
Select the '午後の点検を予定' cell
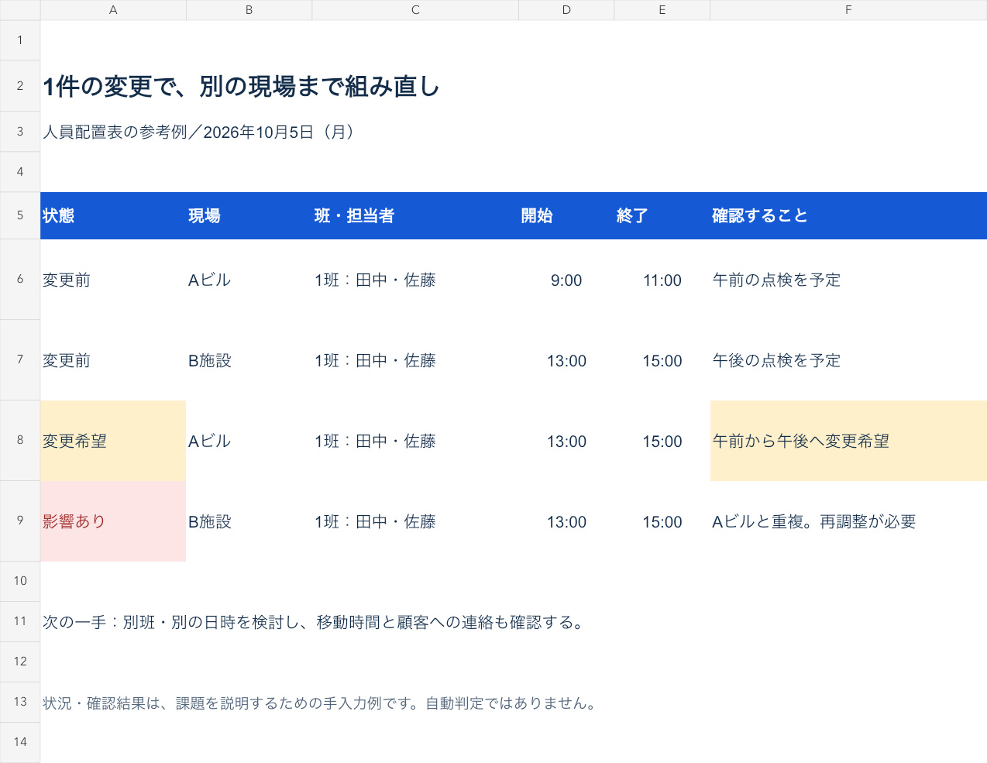[x=848, y=360]
